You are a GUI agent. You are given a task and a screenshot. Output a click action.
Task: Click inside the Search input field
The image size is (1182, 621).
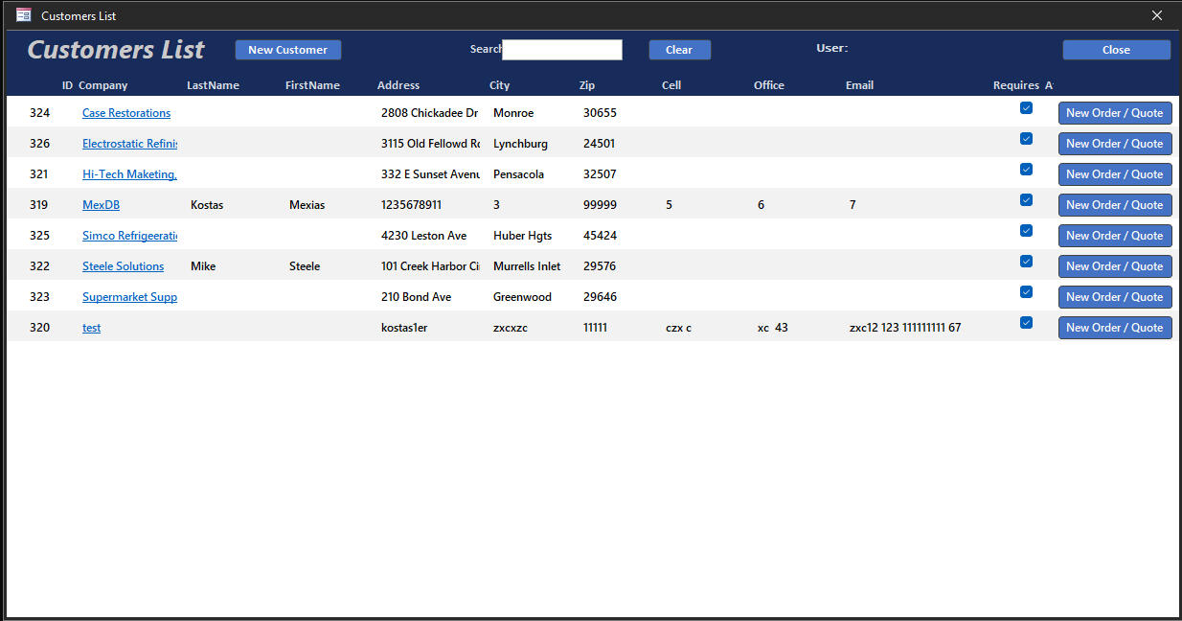click(x=562, y=50)
